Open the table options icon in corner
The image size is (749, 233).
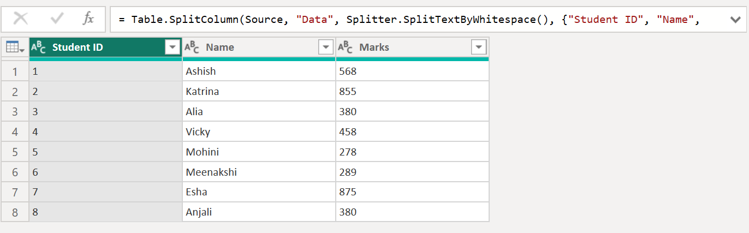(15, 48)
